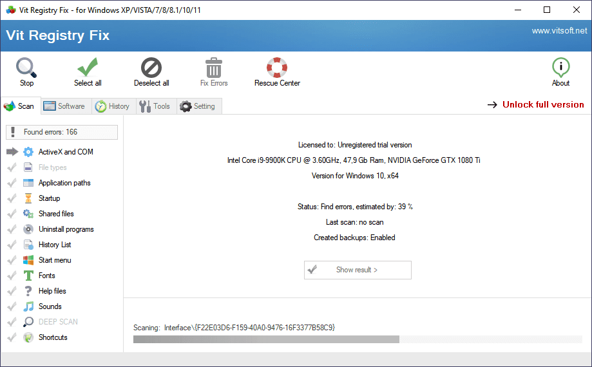Viewport: 592px width, 367px height.
Task: Toggle the File types checkmark
Action: (12, 167)
